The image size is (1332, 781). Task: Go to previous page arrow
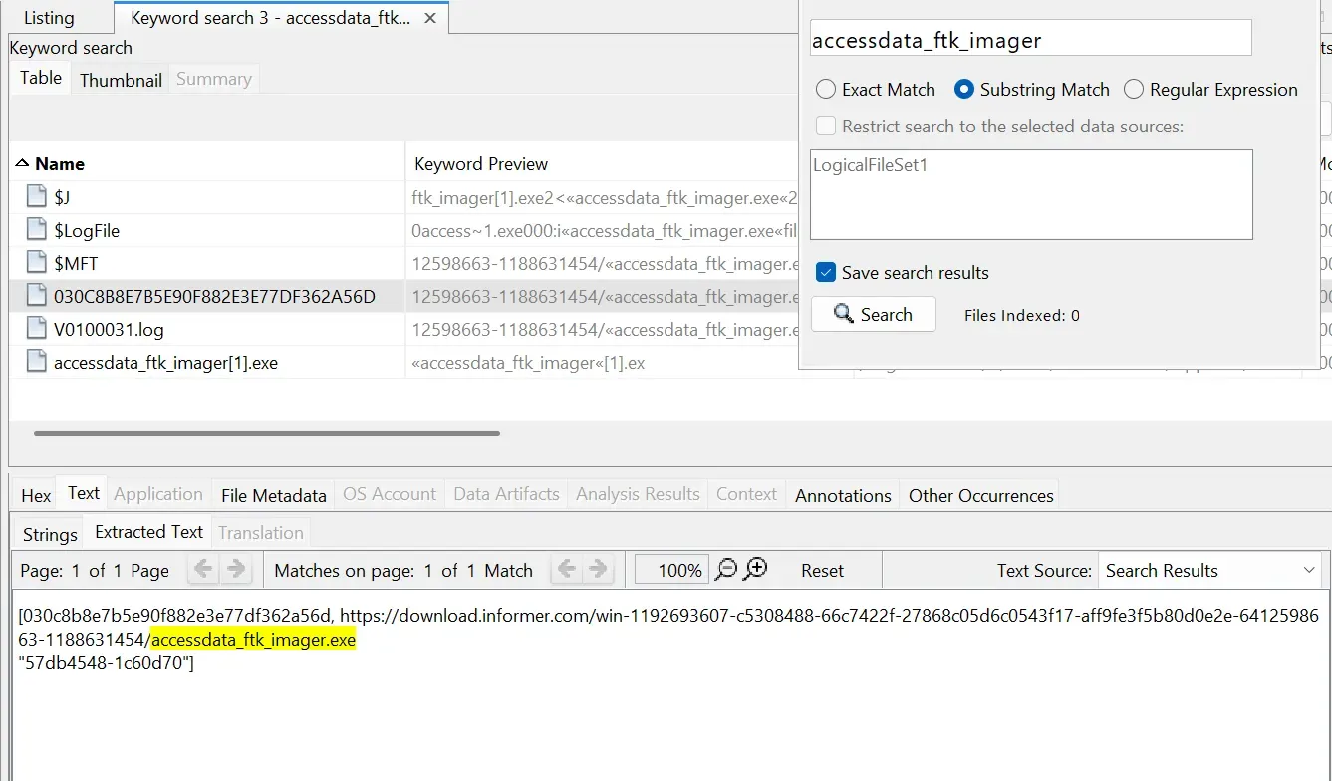point(203,569)
